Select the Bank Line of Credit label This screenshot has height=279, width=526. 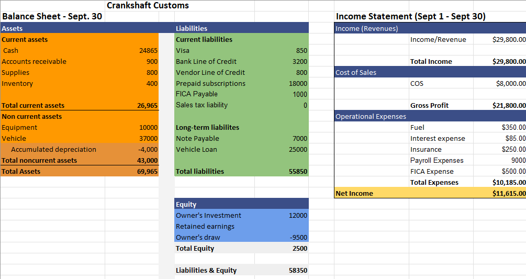click(206, 61)
